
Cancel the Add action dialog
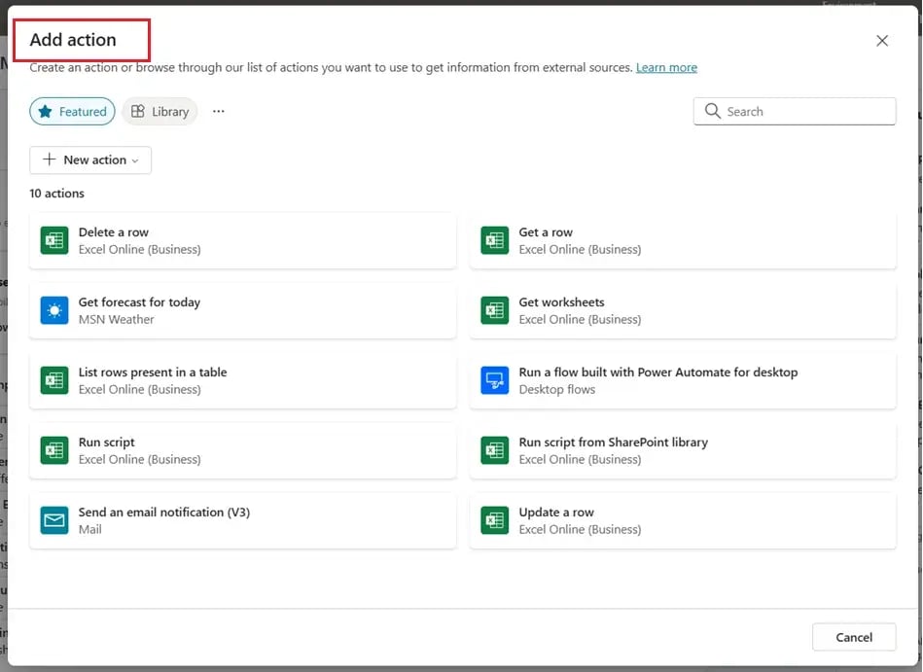coord(853,637)
